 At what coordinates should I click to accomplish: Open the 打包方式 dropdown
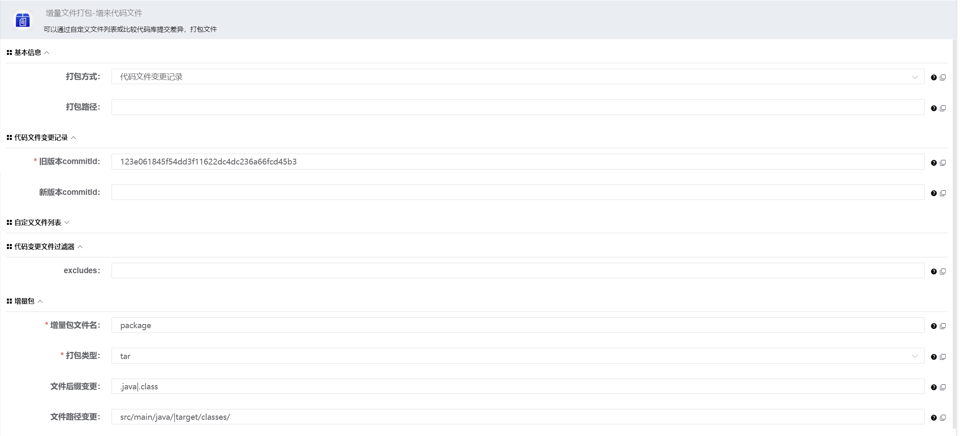pos(914,77)
